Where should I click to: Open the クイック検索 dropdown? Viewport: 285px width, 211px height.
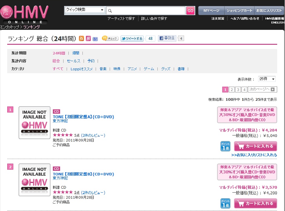[85, 10]
